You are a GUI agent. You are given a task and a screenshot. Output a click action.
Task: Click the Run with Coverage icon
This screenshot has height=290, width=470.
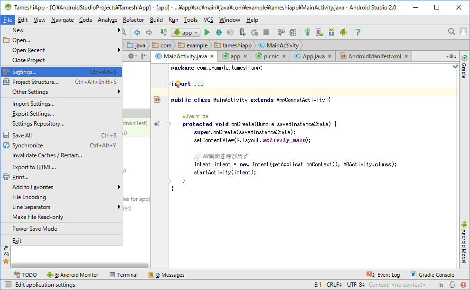[x=231, y=32]
